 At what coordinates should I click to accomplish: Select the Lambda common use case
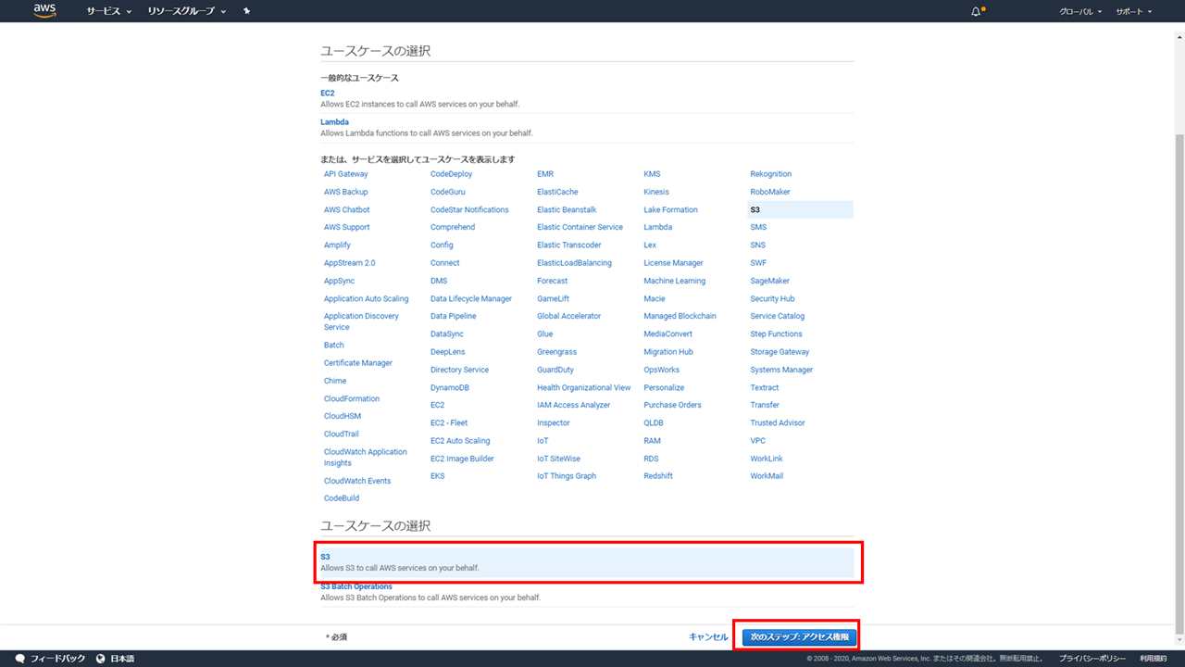tap(334, 122)
